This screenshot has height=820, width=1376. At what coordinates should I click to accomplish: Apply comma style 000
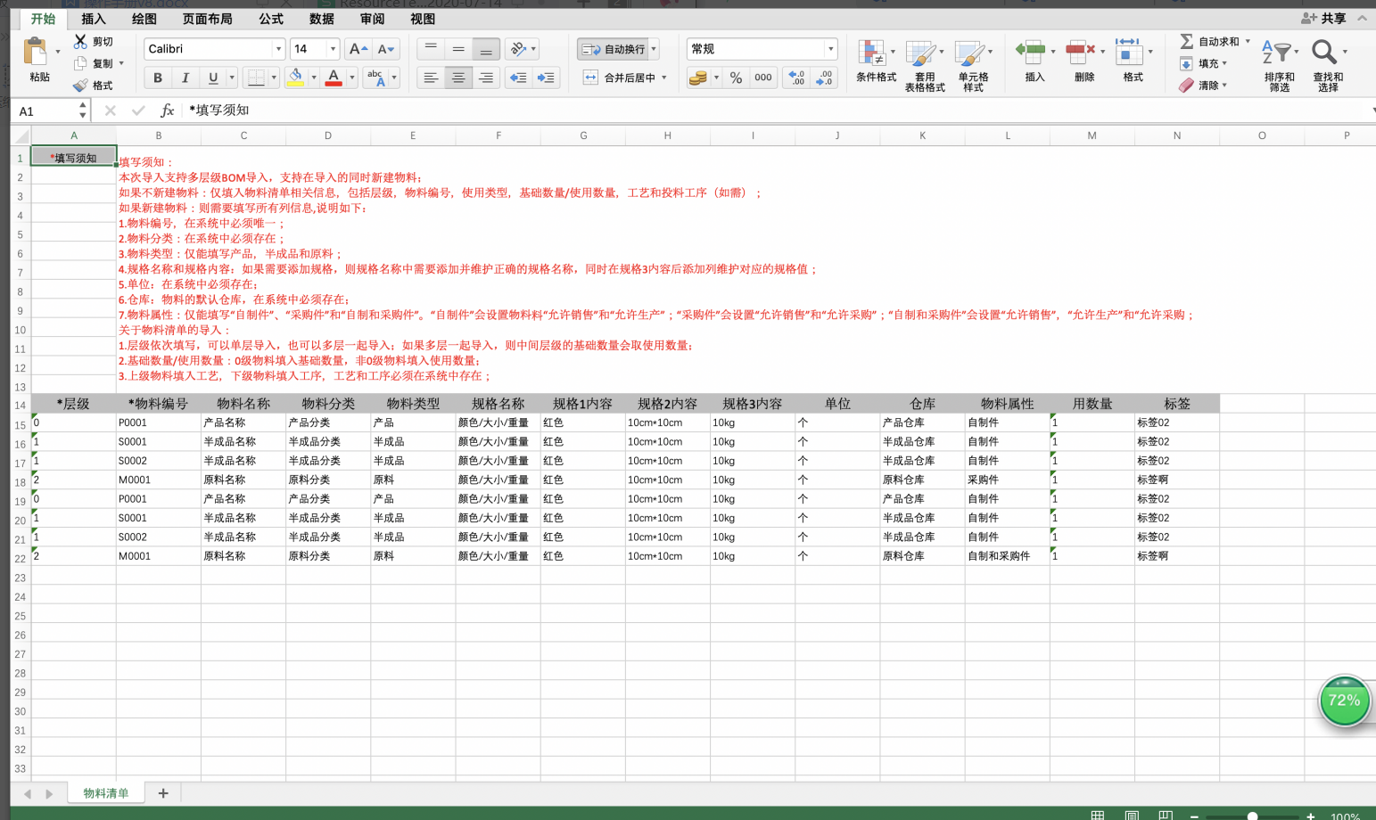click(x=763, y=78)
